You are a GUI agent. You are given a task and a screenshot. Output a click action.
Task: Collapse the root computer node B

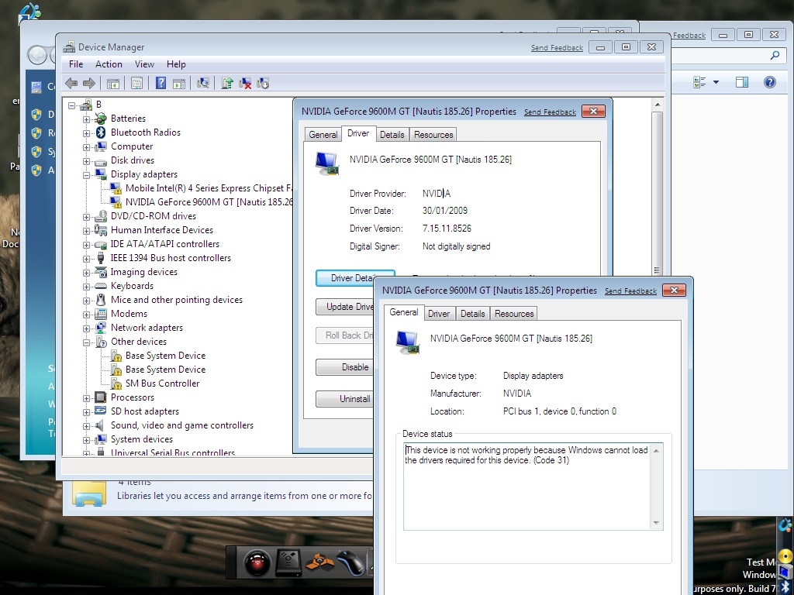pyautogui.click(x=72, y=105)
